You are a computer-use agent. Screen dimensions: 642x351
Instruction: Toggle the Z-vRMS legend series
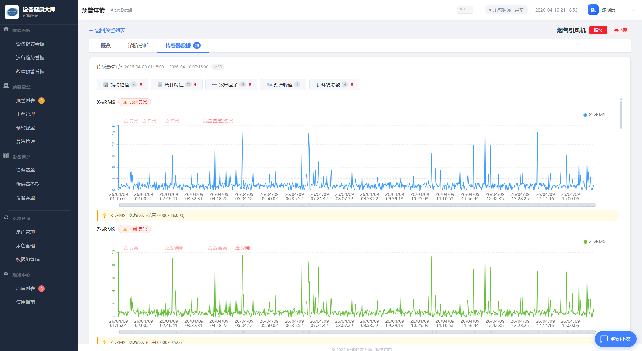tap(594, 242)
